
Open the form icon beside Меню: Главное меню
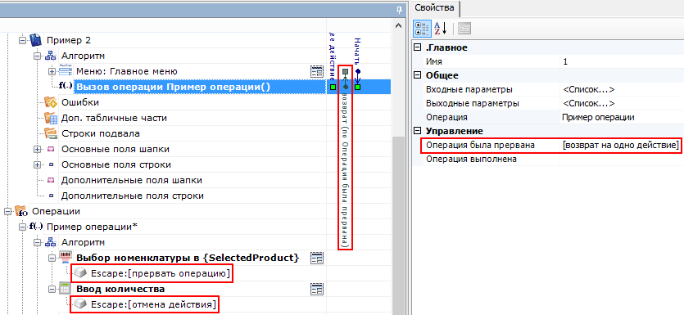tap(316, 71)
